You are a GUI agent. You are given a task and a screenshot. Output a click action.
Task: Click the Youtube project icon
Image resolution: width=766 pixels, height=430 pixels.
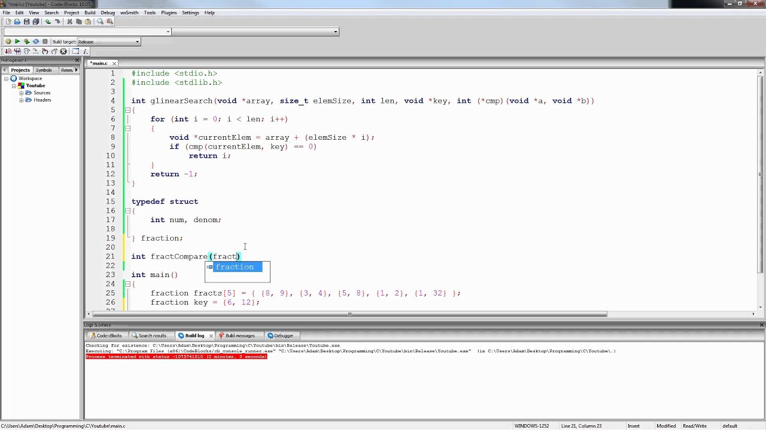tap(22, 85)
